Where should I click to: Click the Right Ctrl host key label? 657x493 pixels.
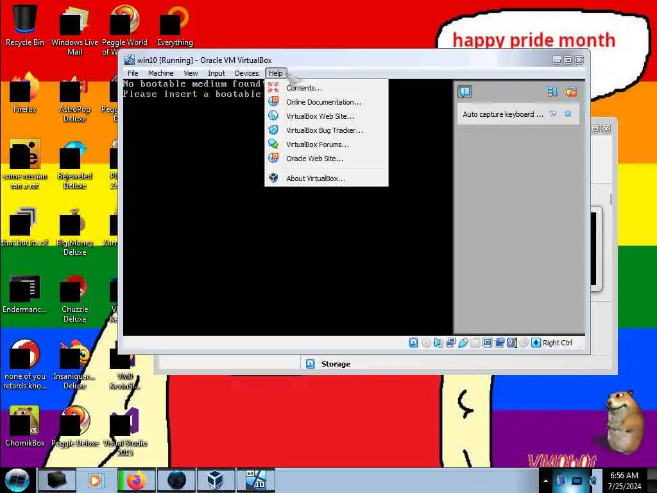(x=558, y=343)
